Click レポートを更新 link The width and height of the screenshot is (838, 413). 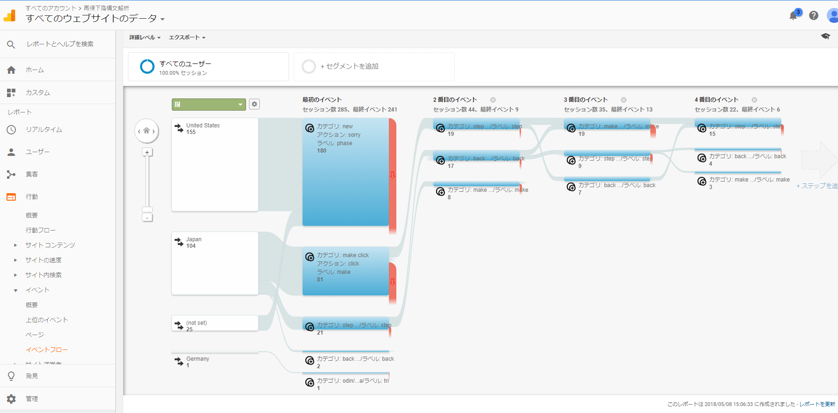pyautogui.click(x=817, y=404)
